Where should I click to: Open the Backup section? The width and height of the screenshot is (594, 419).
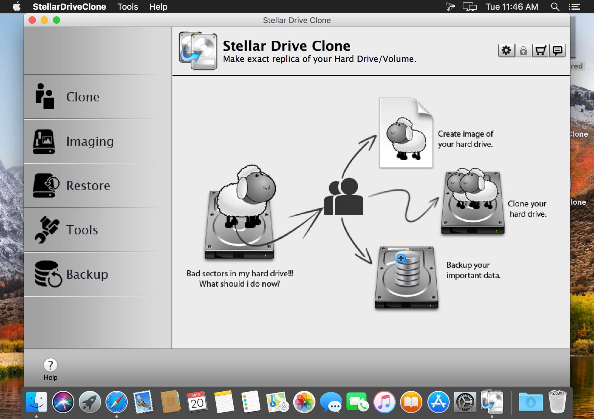pos(97,274)
